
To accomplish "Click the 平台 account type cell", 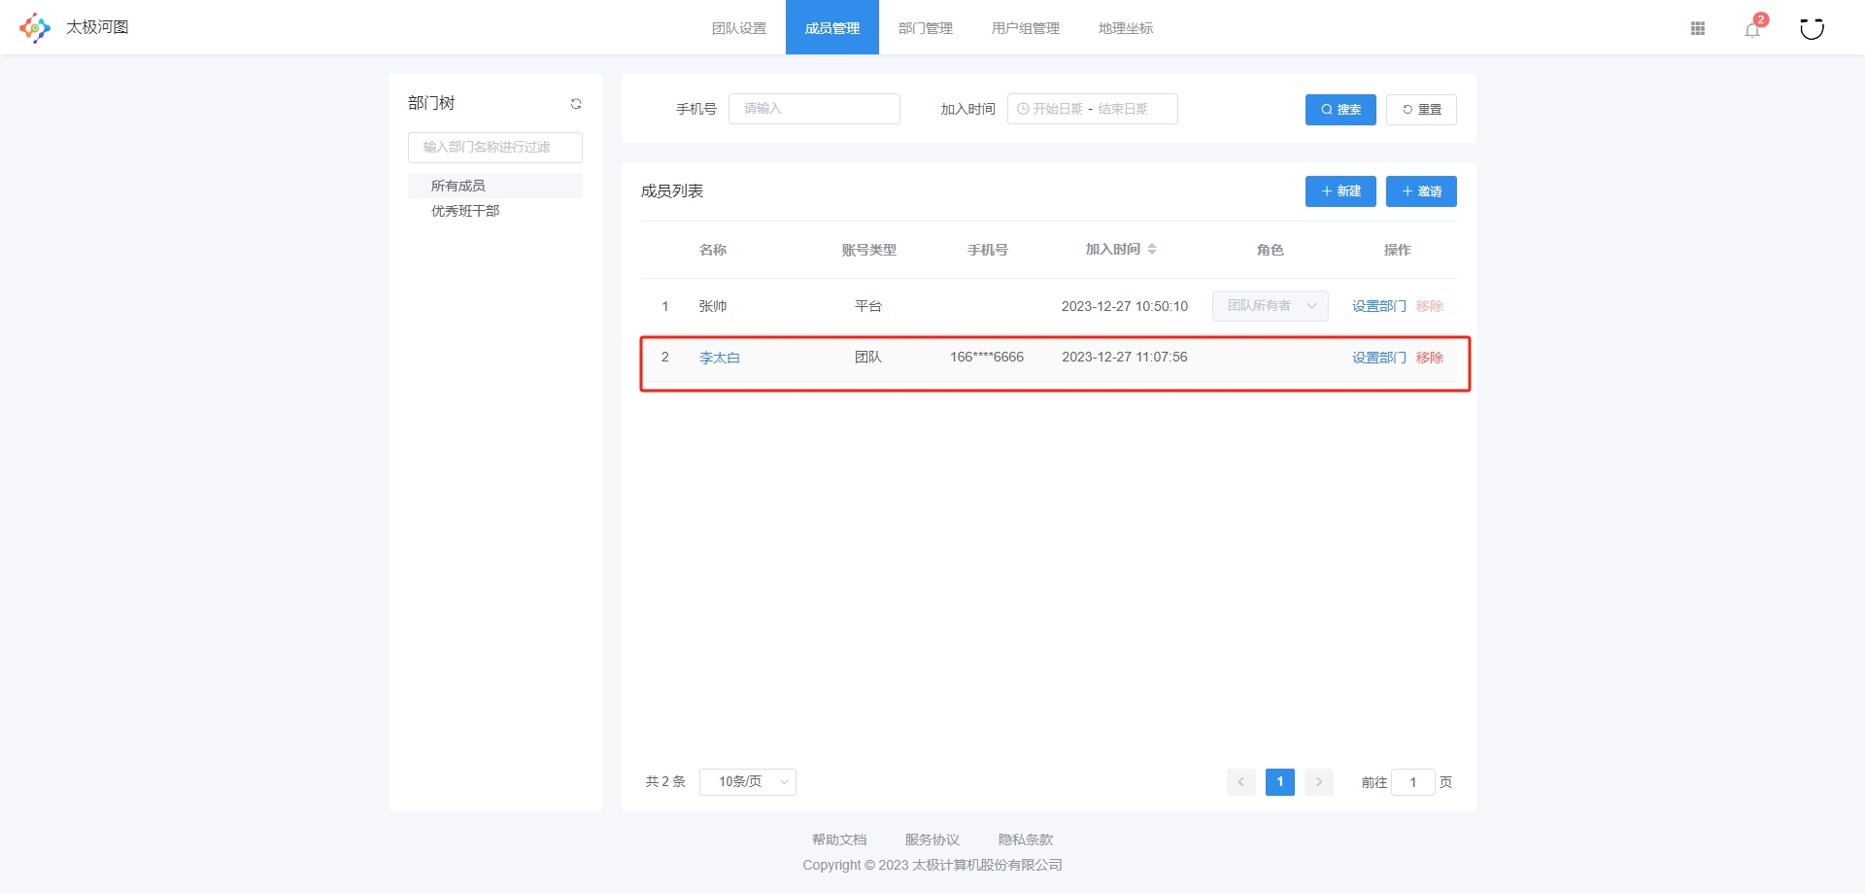I will (x=868, y=306).
